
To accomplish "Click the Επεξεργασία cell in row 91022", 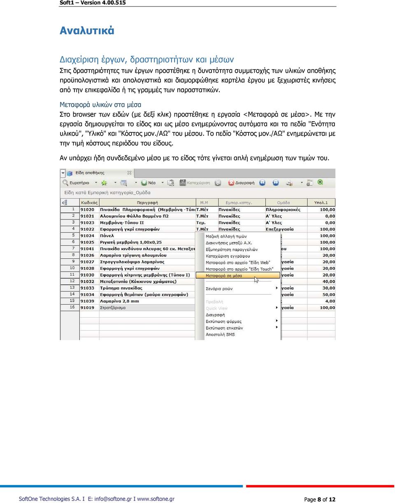I will [286, 229].
